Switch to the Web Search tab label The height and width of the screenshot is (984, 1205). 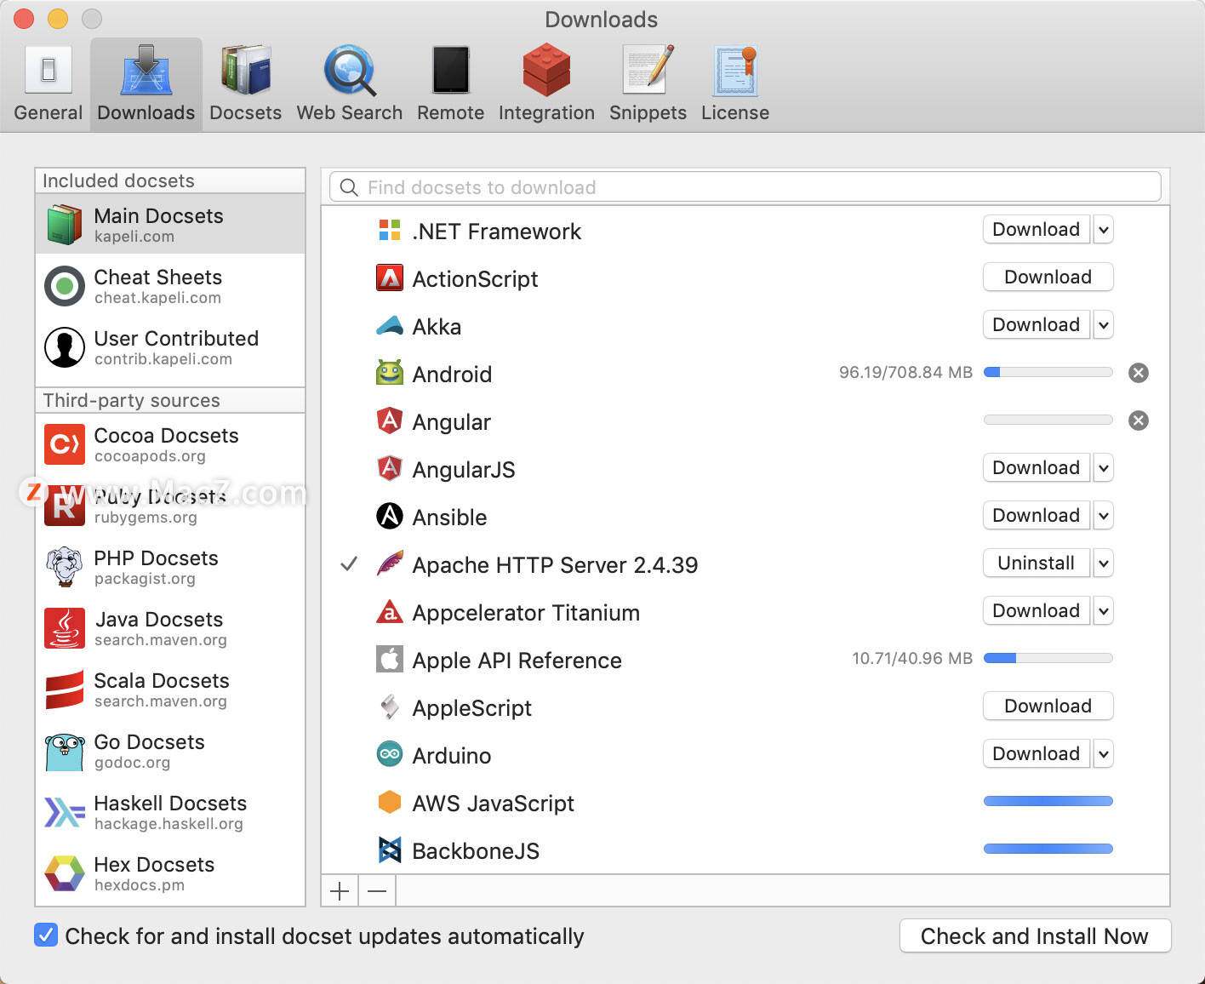point(350,113)
